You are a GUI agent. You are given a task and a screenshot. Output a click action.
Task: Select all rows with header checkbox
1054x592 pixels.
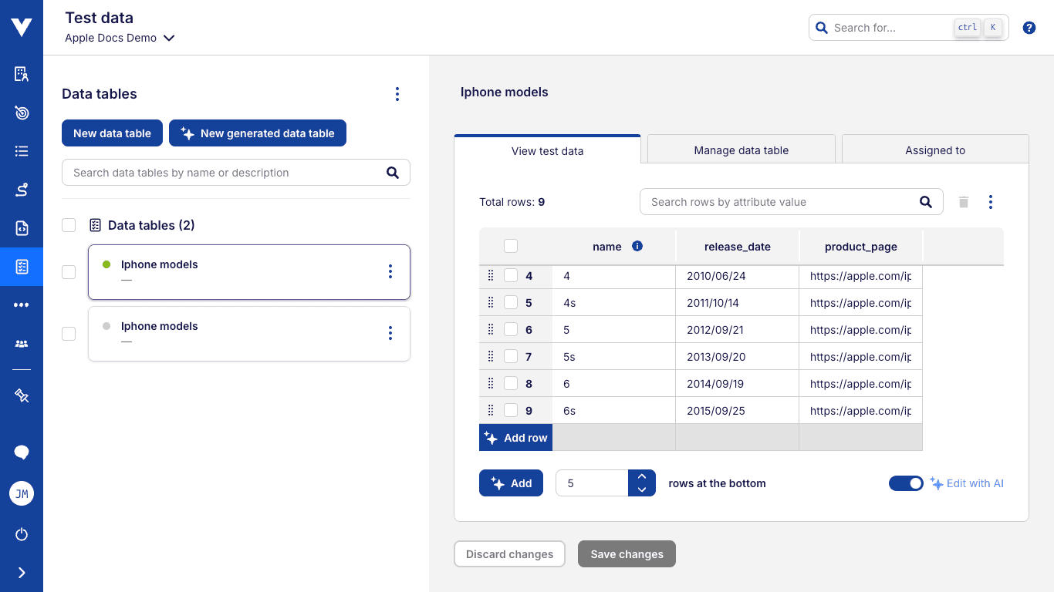click(x=511, y=247)
